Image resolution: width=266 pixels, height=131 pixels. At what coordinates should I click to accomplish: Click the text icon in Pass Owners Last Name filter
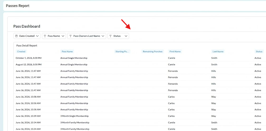tap(70, 36)
